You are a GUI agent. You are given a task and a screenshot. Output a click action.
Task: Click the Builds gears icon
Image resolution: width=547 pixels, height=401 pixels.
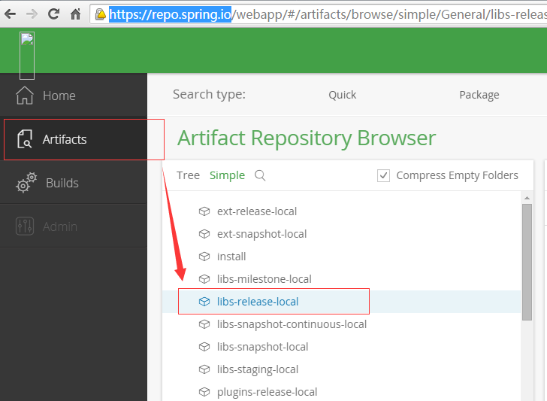point(26,182)
